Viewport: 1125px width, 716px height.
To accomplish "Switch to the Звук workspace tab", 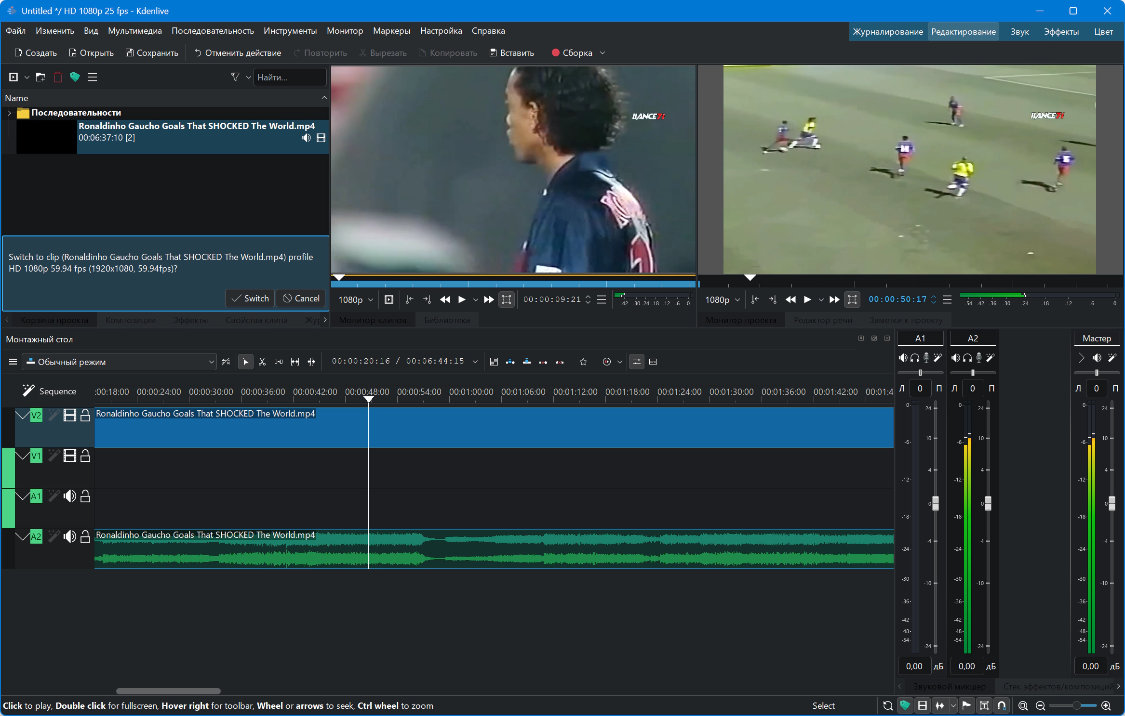I will tap(1019, 32).
